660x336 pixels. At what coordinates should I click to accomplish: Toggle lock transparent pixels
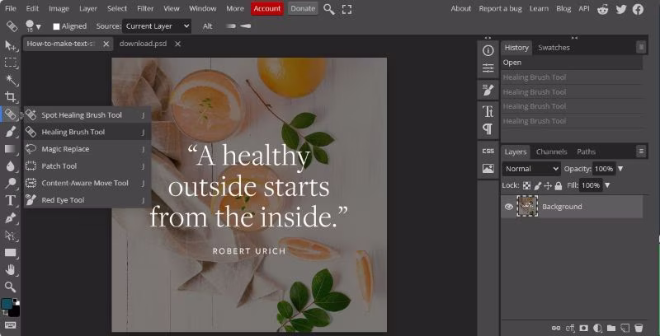coord(526,185)
